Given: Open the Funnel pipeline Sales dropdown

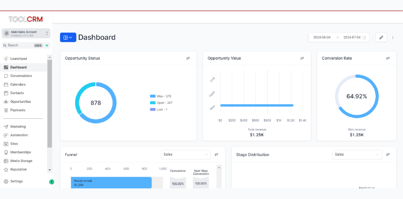Looking at the screenshot, I should pos(186,155).
